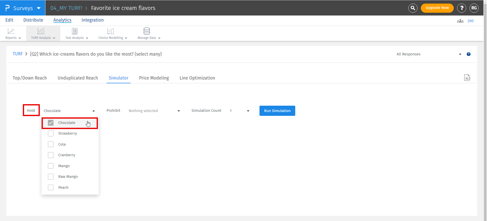Click the Manage Data database icon
The image size is (487, 221).
coord(147,31)
